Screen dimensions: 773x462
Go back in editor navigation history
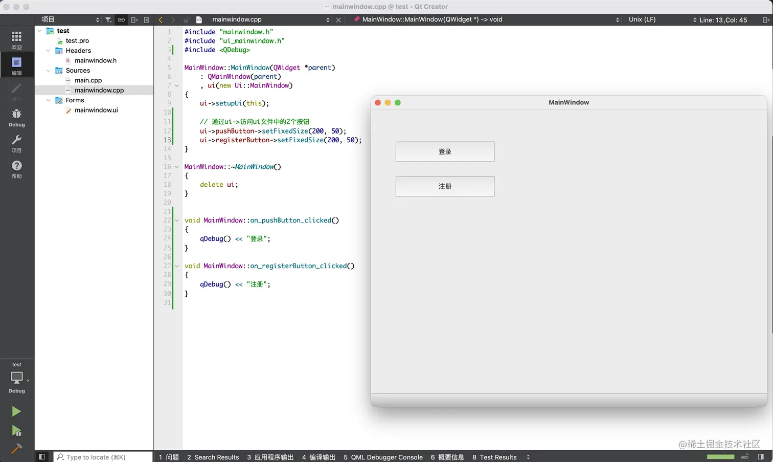(161, 20)
